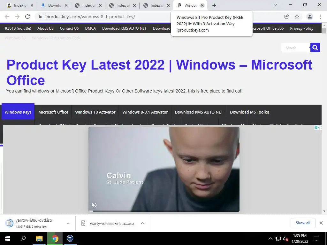Viewport: 327px width, 245px height.
Task: Click the About US link
Action: coord(45,28)
